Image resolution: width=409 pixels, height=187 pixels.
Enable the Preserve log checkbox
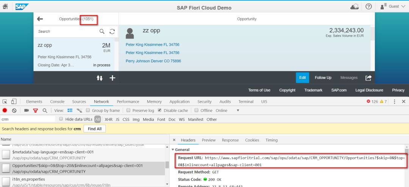click(128, 110)
